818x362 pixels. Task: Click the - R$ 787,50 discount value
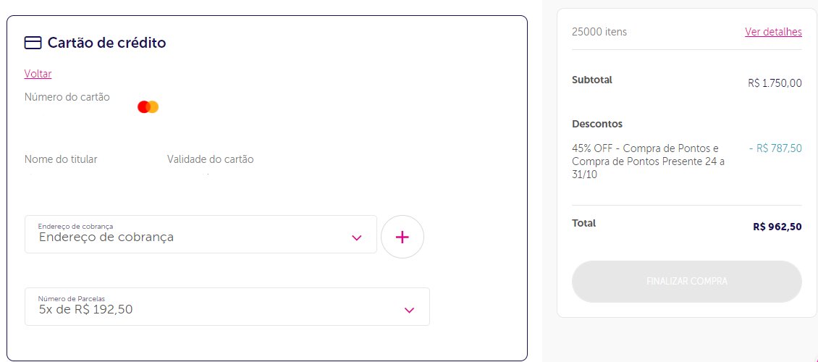point(775,148)
